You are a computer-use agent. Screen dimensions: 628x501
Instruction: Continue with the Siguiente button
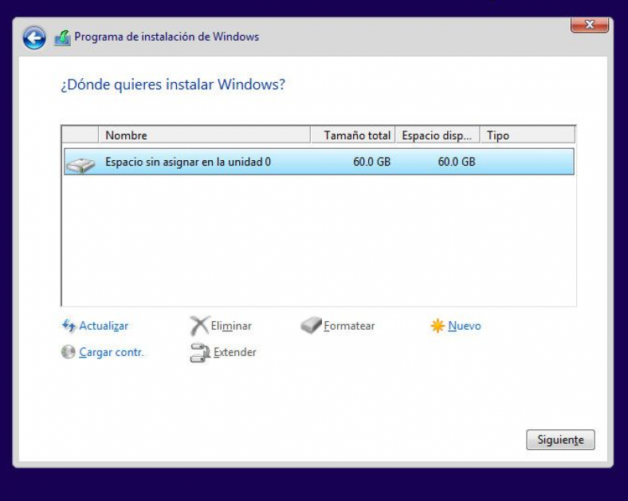coord(560,440)
